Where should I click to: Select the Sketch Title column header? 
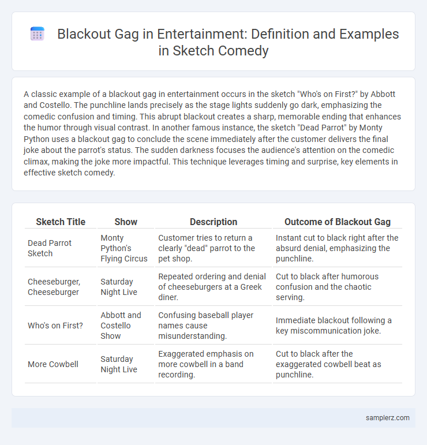tap(61, 222)
